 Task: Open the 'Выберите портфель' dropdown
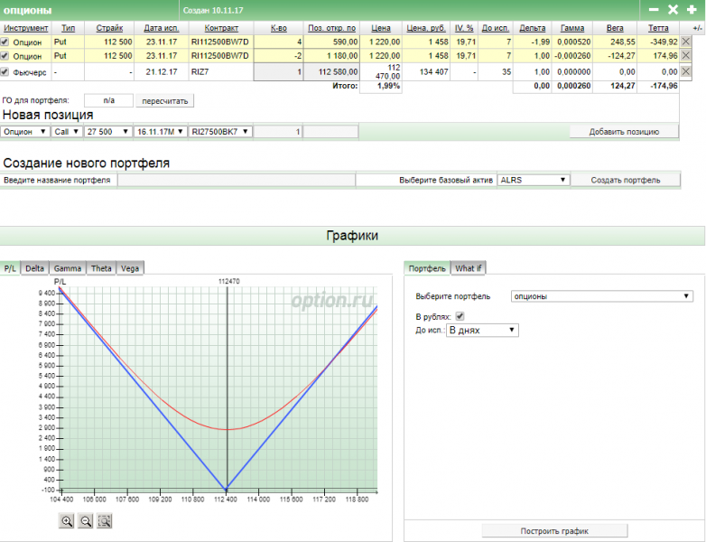[x=600, y=296]
